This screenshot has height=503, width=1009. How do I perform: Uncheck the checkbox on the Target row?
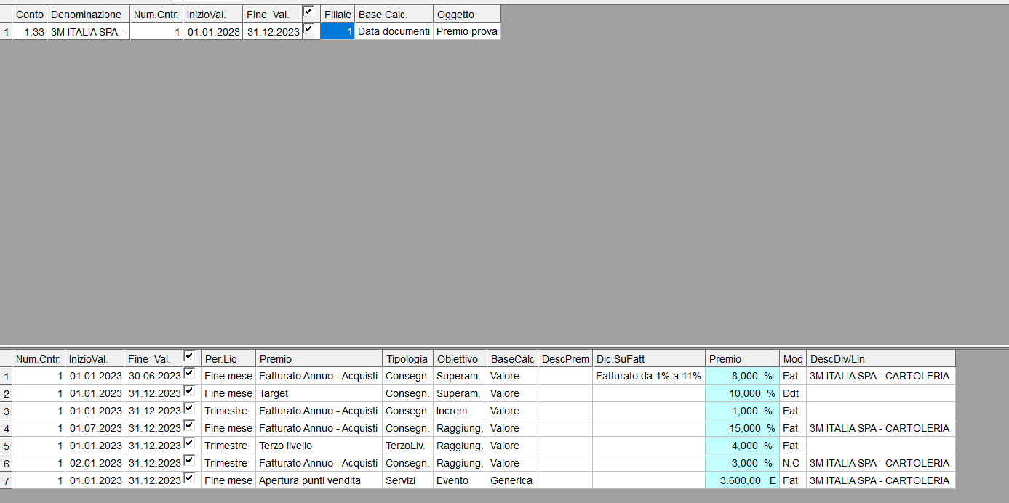190,391
